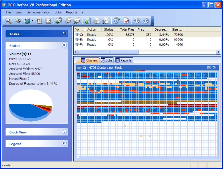The width and height of the screenshot is (223, 169).
Task: Sort by the Action column header
Action: (x=93, y=29)
